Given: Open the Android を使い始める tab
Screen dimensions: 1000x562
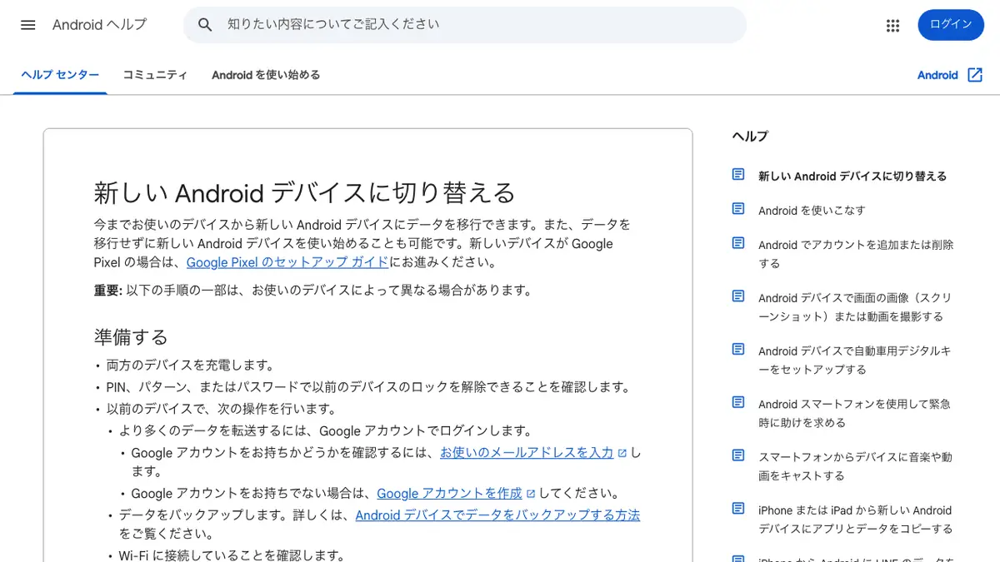Looking at the screenshot, I should 266,75.
